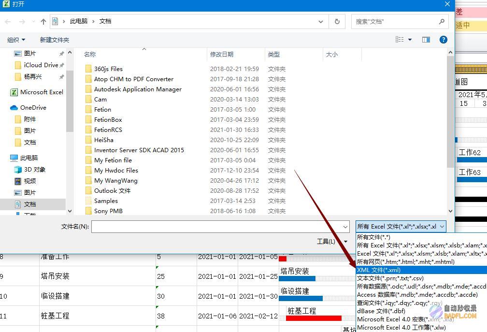487x332 pixels.
Task: Expand the view options dropdown arrow
Action: [x=410, y=40]
